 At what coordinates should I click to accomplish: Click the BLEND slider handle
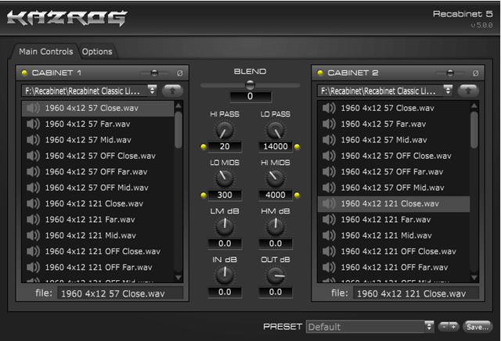pos(250,85)
